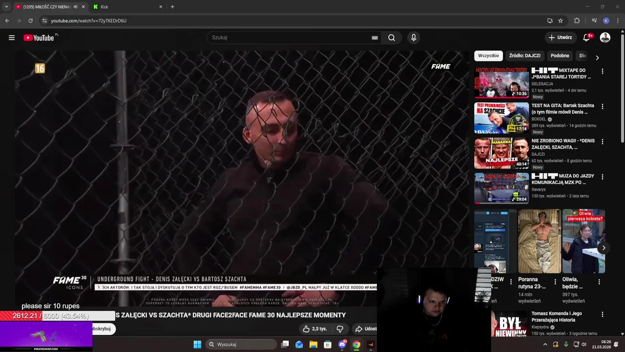625x352 pixels.
Task: Open MUZA DO JAZDY KOMUNIKACJĄ video thumbnail
Action: tap(501, 189)
